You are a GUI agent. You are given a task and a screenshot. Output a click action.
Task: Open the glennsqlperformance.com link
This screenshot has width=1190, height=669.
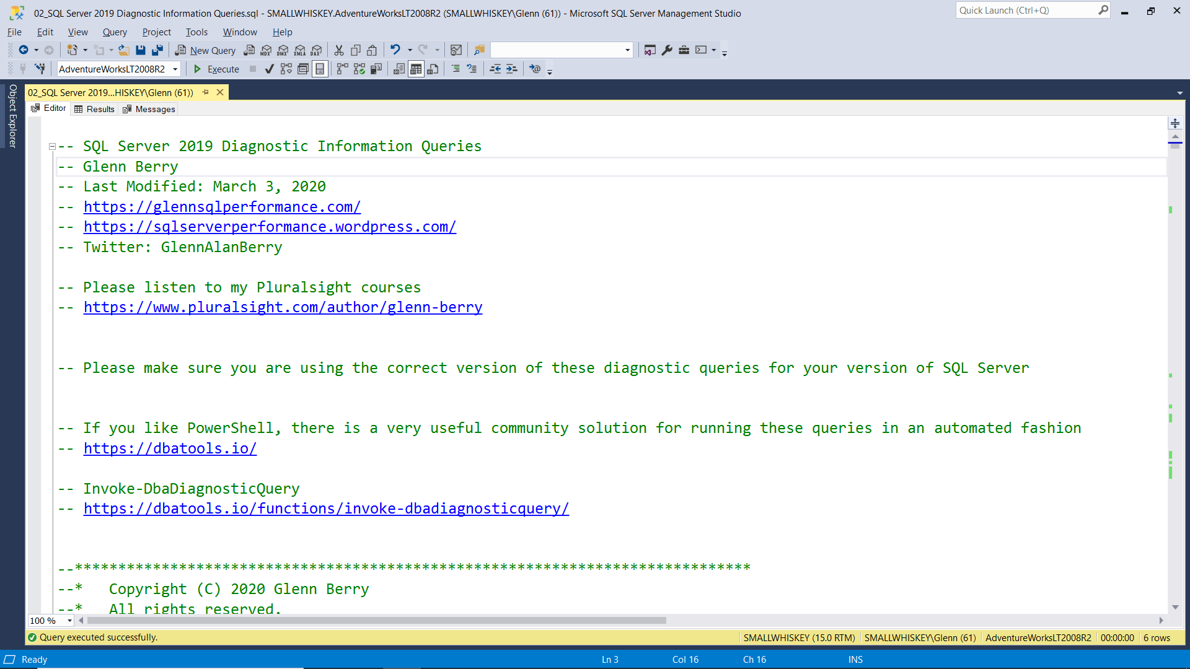pyautogui.click(x=222, y=207)
